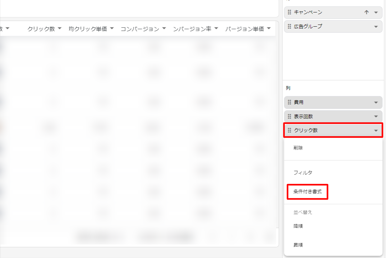Expand the 表示回数 chip dropdown arrow
This screenshot has height=258, width=386.
coord(376,117)
